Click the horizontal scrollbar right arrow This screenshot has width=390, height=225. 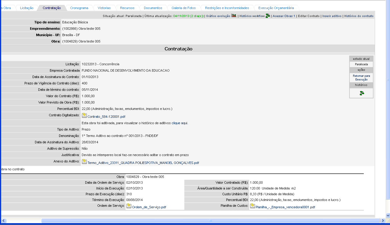pyautogui.click(x=383, y=220)
